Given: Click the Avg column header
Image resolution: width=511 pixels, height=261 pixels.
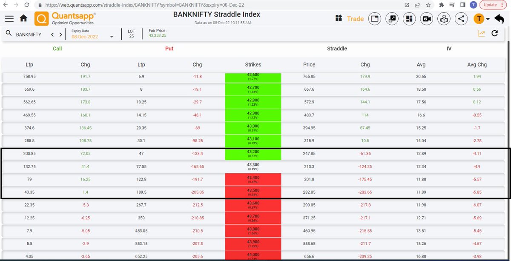Looking at the screenshot, I should [421, 65].
